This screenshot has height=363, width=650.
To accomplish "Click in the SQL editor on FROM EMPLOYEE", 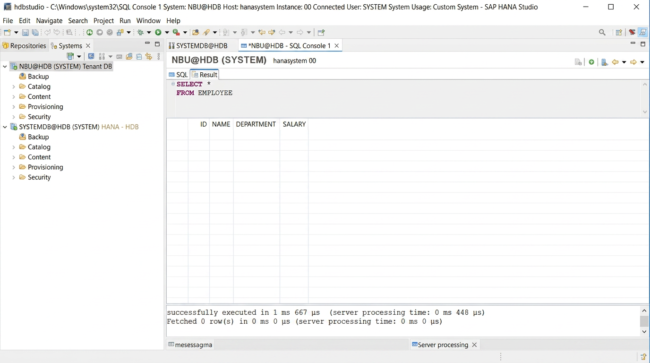I will pos(204,93).
